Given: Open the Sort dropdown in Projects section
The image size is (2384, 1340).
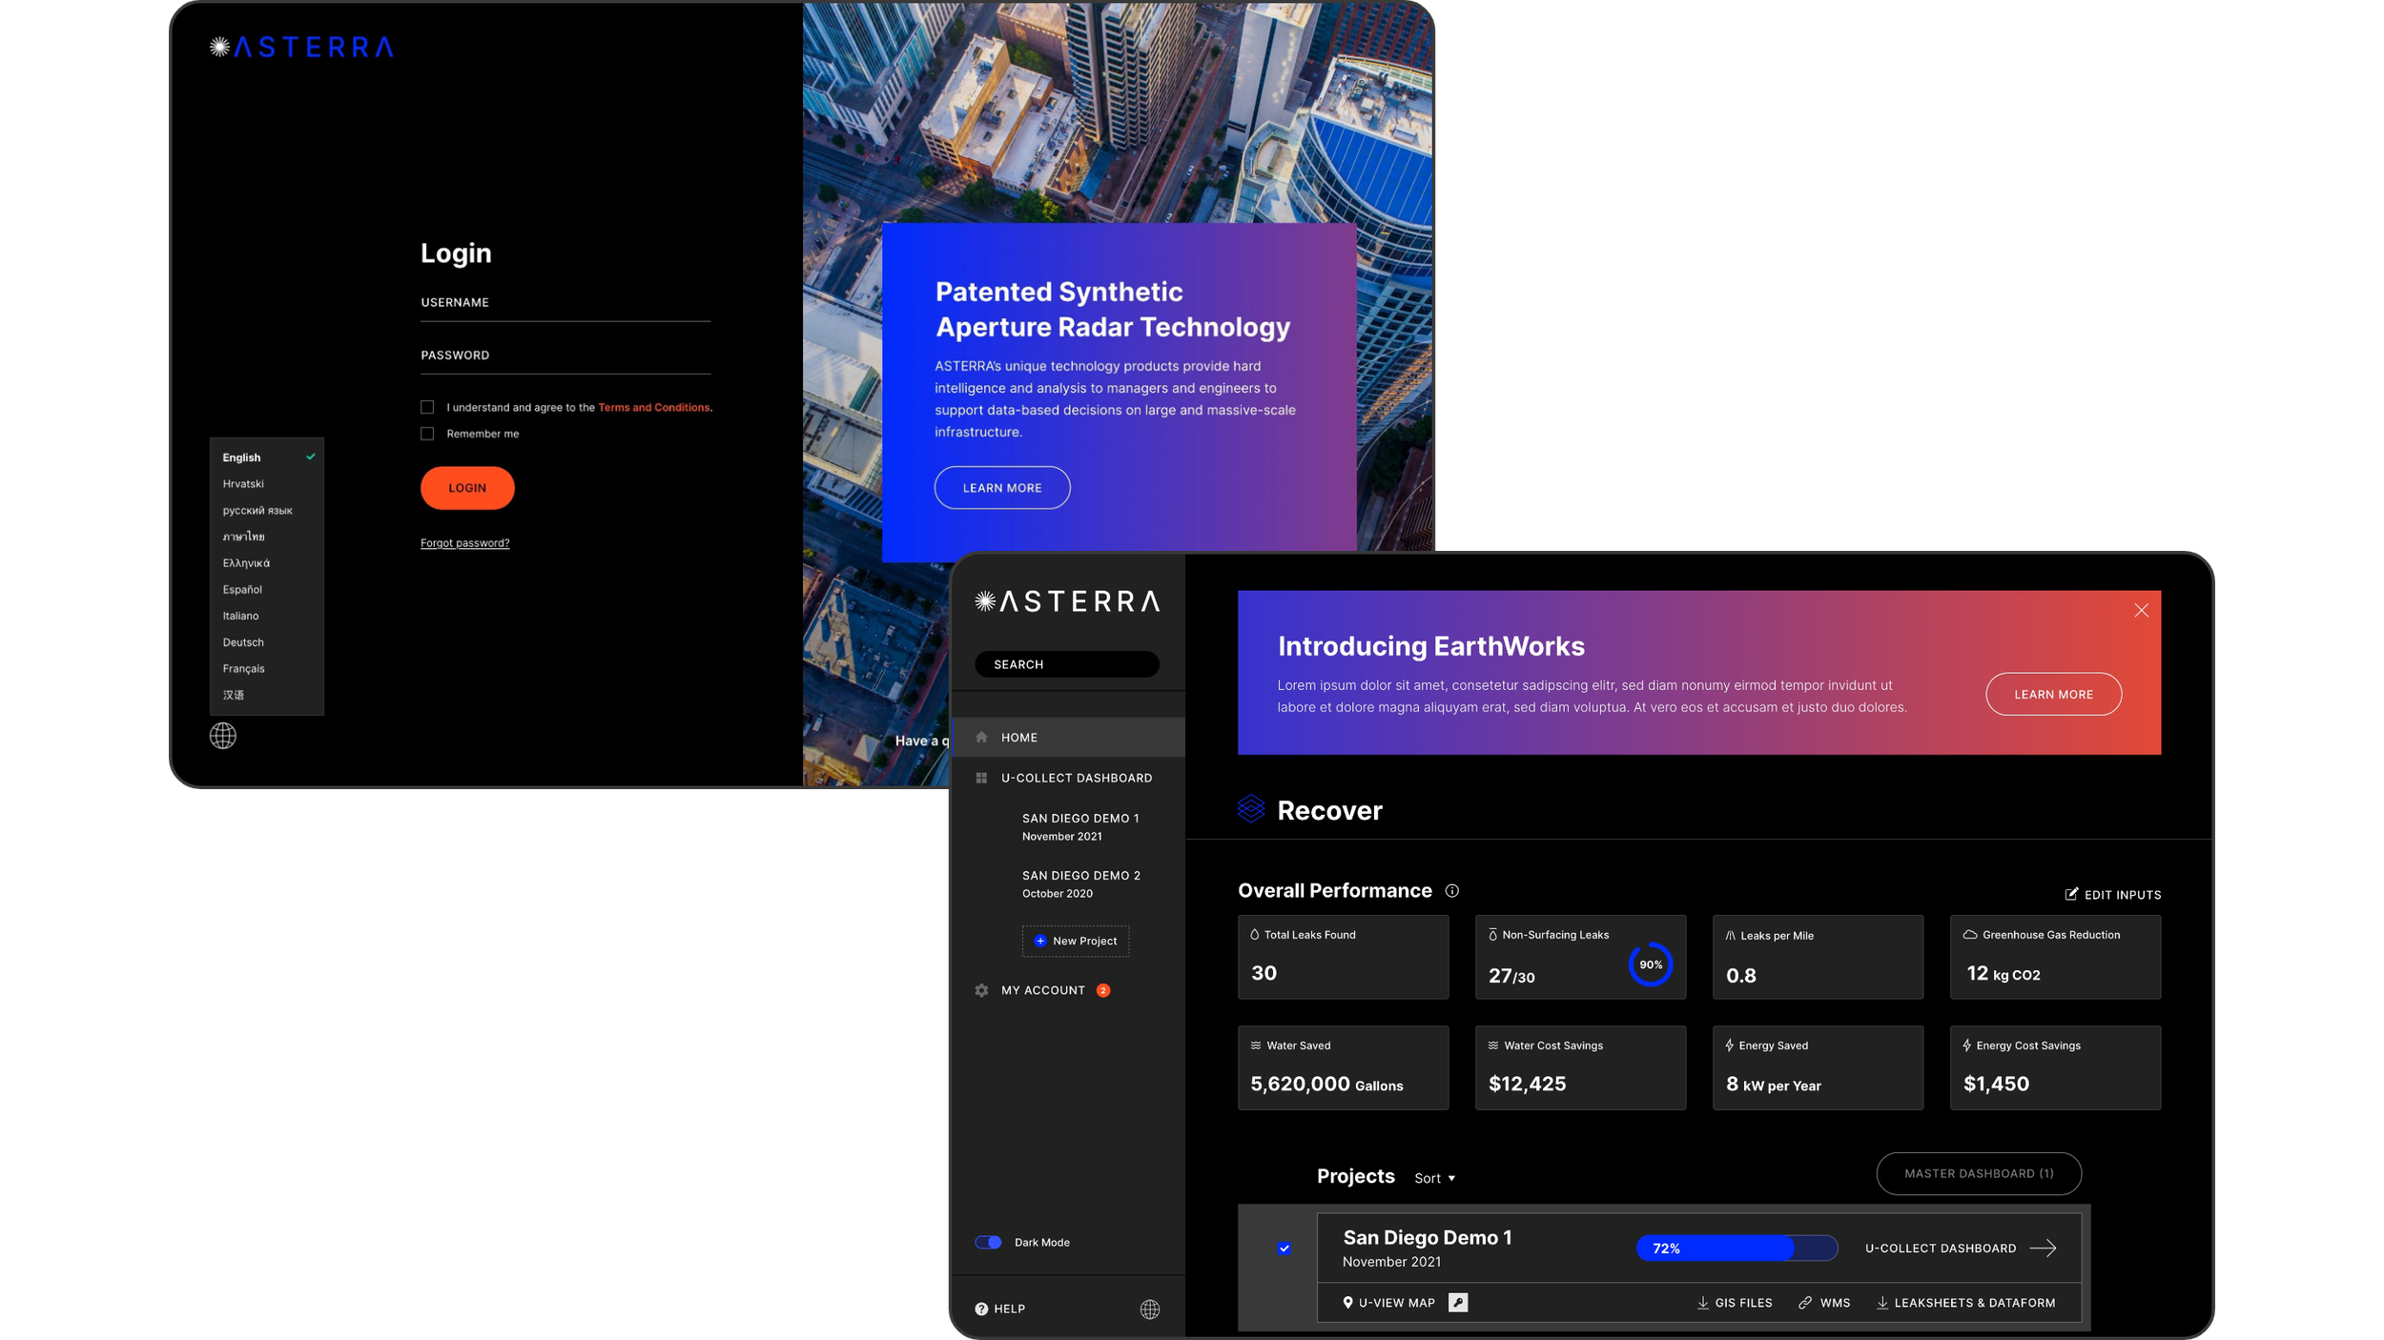Looking at the screenshot, I should (x=1433, y=1178).
